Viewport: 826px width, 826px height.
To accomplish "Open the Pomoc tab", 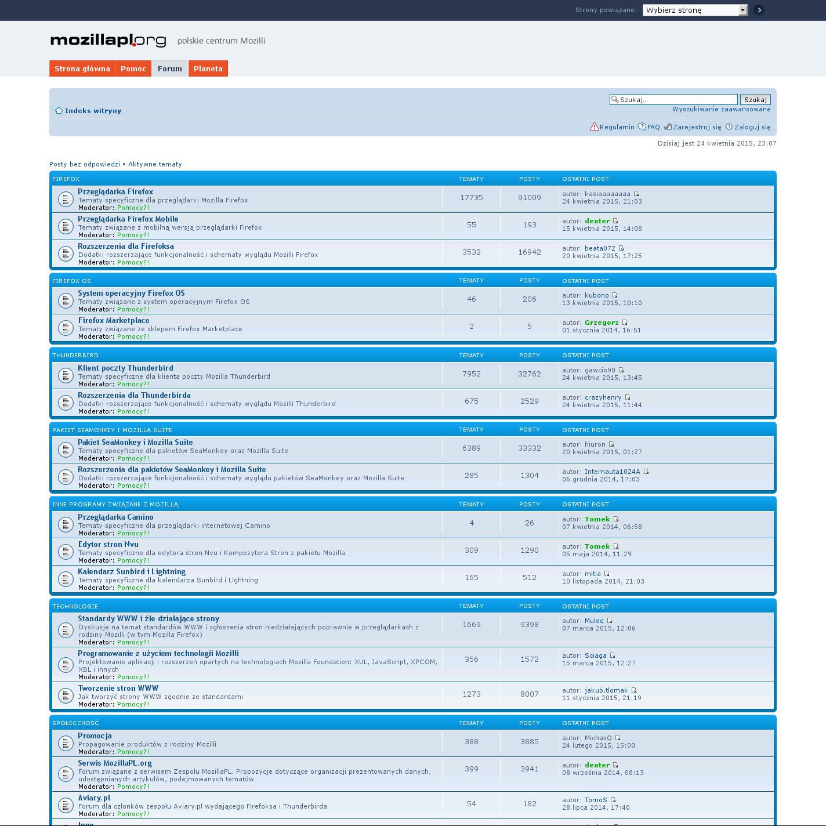I will tap(133, 68).
